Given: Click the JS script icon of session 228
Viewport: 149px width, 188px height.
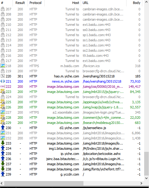Looking at the screenshot, I should 3,117.
